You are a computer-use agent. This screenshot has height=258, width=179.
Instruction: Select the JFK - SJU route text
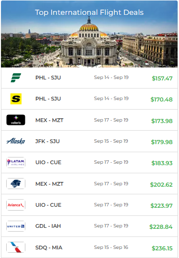click(x=47, y=141)
